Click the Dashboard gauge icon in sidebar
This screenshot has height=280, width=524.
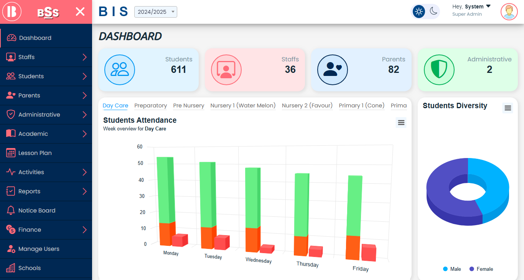12,38
